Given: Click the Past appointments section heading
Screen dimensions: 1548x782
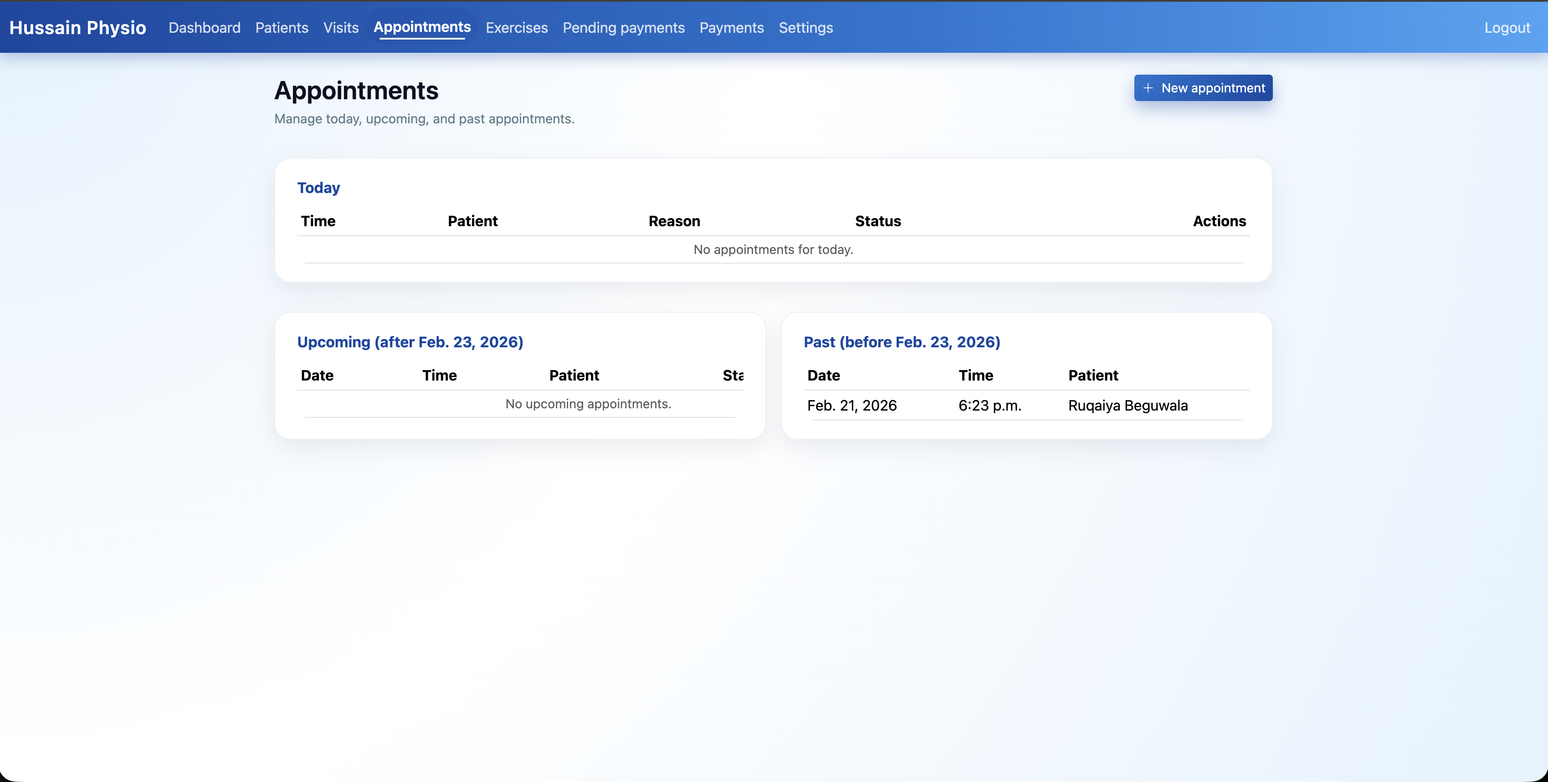Looking at the screenshot, I should click(x=902, y=342).
